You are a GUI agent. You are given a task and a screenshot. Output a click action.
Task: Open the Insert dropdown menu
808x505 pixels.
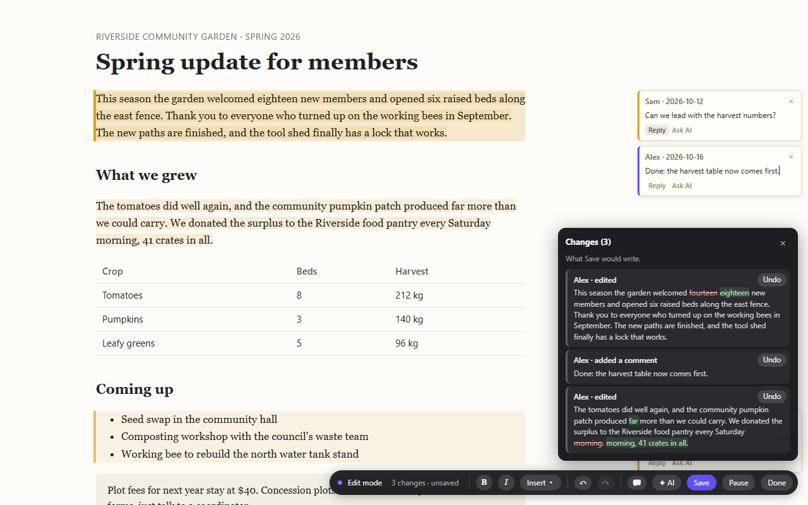click(x=540, y=483)
